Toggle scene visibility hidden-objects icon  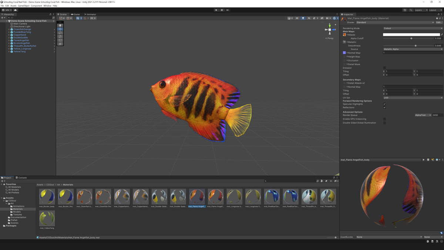(322, 18)
